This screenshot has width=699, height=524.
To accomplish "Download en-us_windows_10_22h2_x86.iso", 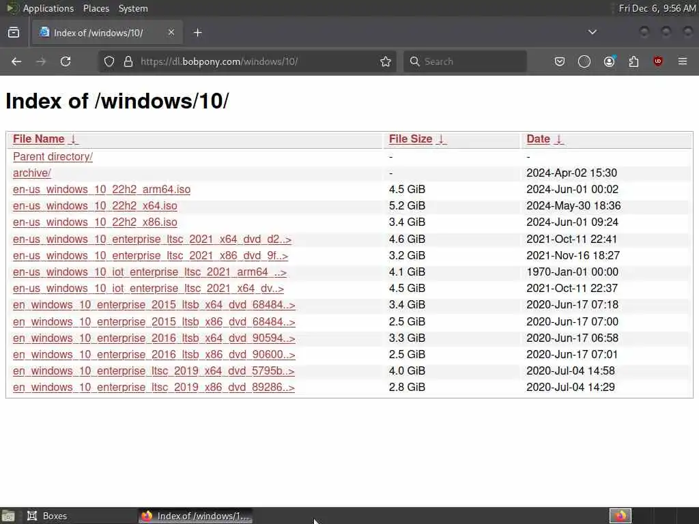I will tap(95, 222).
